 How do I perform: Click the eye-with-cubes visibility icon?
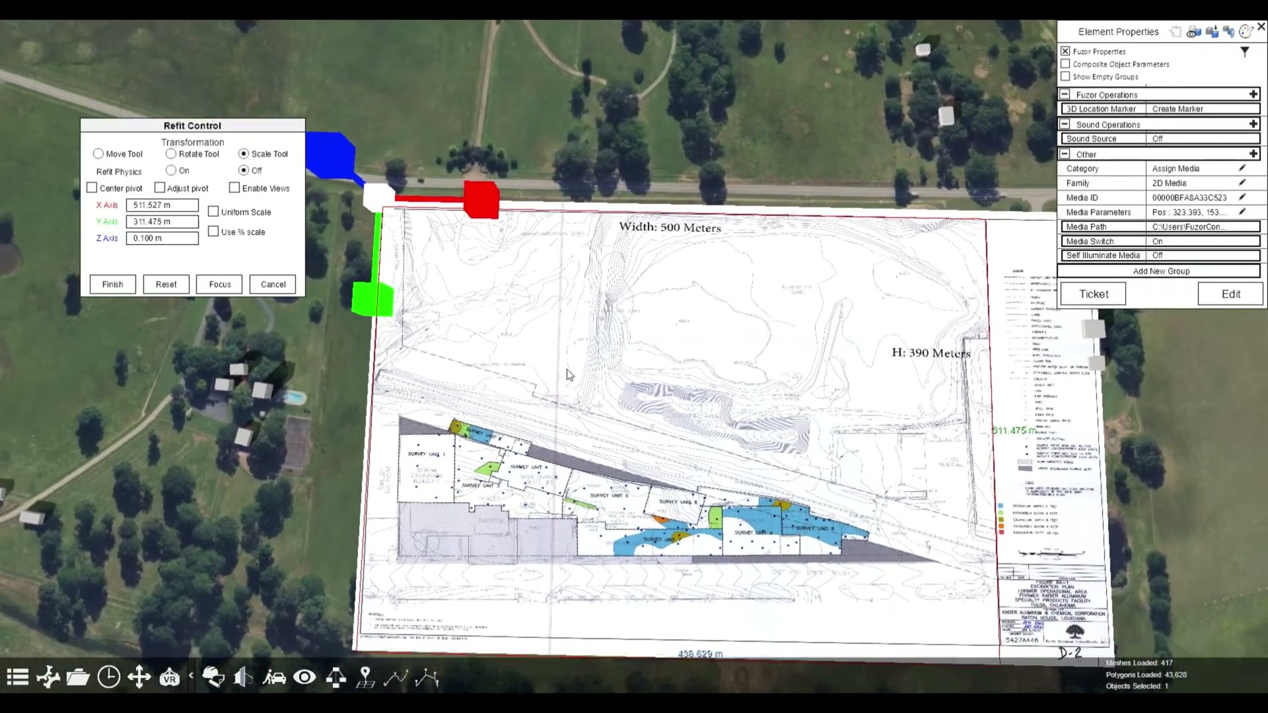pos(1193,32)
